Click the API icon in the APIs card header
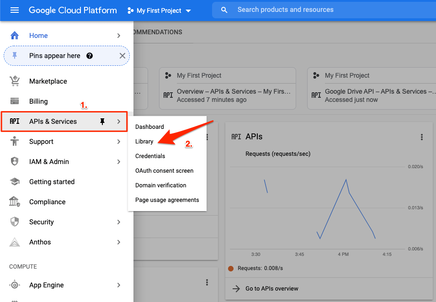The width and height of the screenshot is (436, 302). 236,137
